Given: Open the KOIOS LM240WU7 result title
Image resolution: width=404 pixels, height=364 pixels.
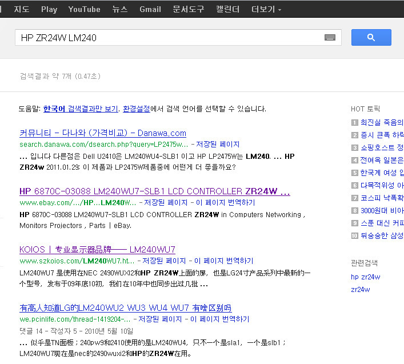Looking at the screenshot, I should [x=97, y=249].
